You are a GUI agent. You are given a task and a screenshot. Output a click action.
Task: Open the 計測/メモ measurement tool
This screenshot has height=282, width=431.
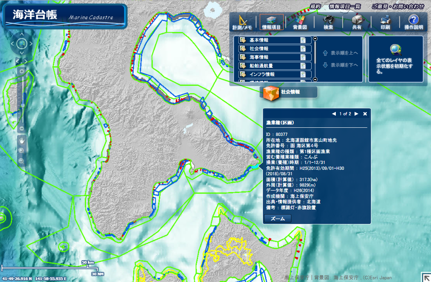click(242, 22)
